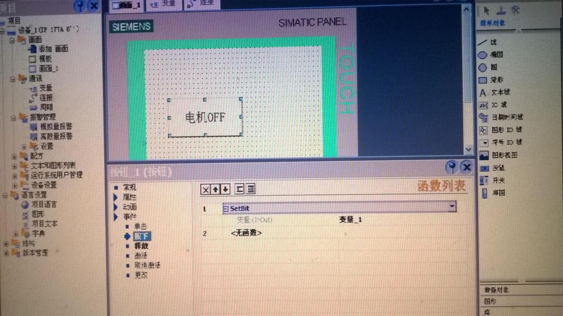Screen dimensions: 563x316
Task: Collapse the 报警管理 folder
Action: (x=13, y=117)
